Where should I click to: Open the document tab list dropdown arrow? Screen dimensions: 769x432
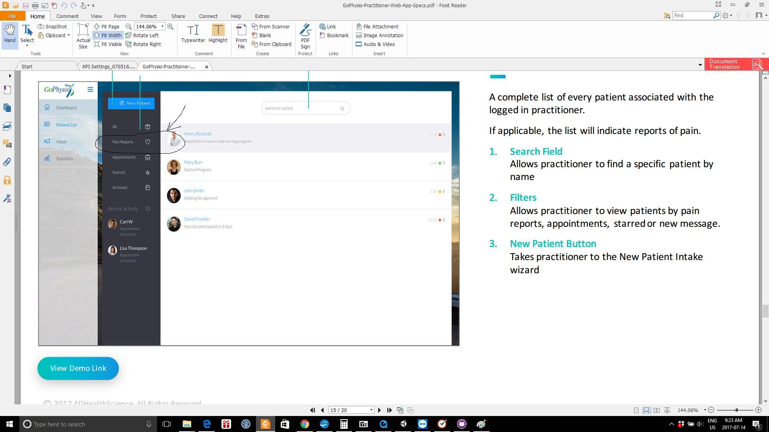(x=700, y=65)
